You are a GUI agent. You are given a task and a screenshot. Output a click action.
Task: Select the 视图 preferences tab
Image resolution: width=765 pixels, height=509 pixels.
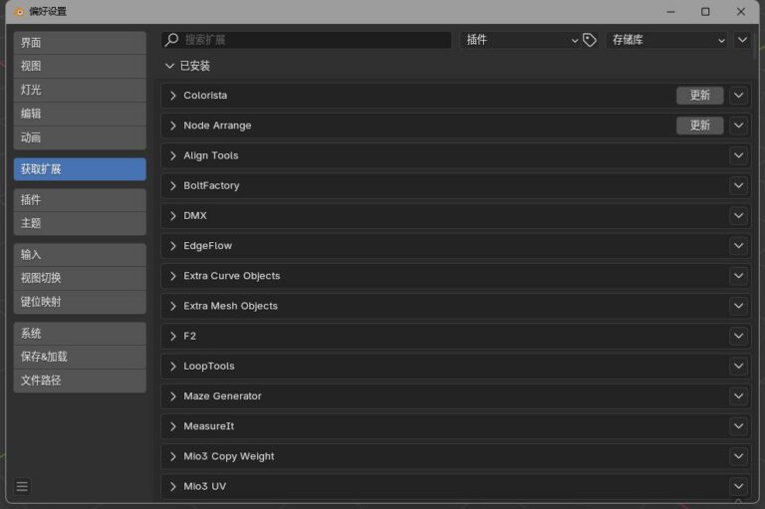80,67
